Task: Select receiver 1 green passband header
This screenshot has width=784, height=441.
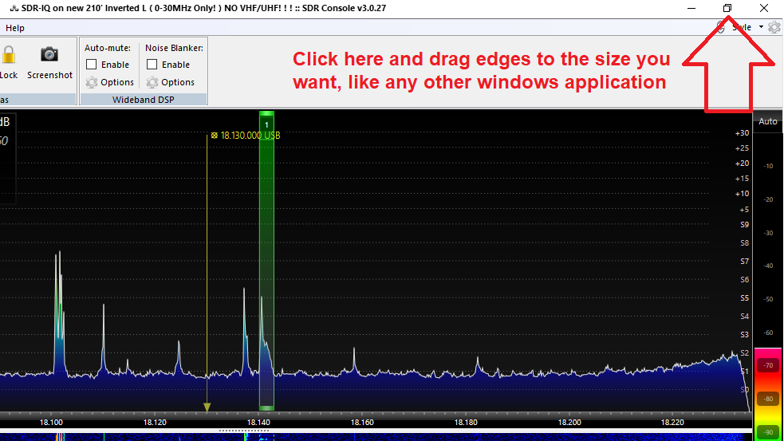Action: coord(266,124)
